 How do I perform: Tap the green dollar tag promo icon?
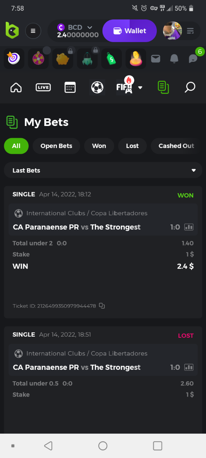coord(111,59)
